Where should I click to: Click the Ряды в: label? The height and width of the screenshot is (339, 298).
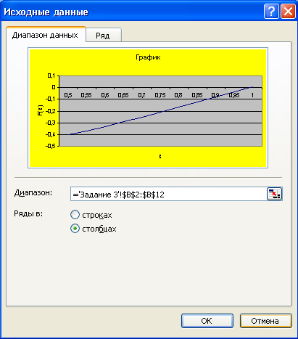click(x=28, y=213)
